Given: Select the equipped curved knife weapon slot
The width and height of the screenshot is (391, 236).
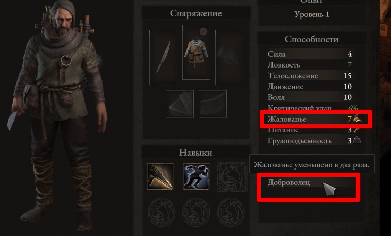Looking at the screenshot, I should pyautogui.click(x=163, y=57).
